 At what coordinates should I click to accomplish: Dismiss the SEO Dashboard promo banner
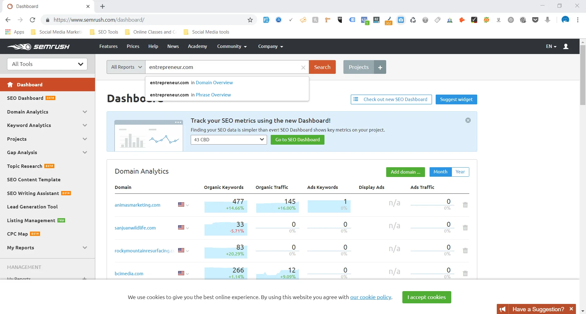468,120
